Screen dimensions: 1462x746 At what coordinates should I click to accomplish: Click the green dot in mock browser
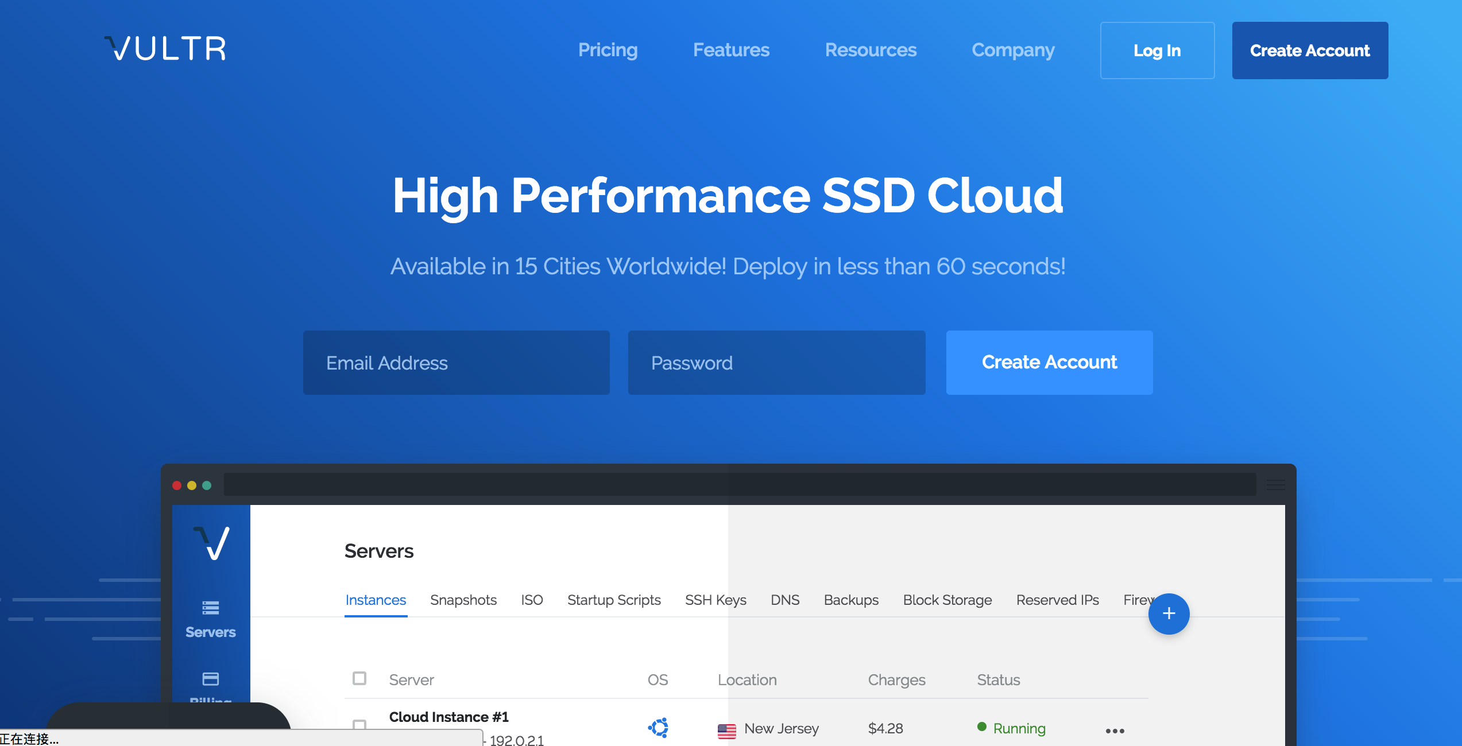[207, 485]
